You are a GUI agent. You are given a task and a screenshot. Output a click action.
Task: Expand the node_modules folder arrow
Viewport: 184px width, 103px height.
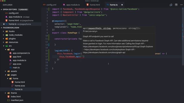pos(3,35)
